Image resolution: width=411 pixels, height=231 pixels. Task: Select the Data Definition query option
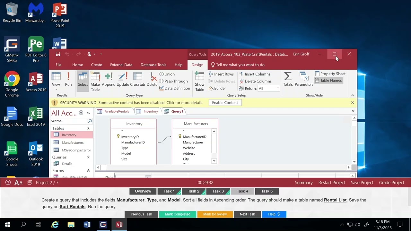[175, 88]
